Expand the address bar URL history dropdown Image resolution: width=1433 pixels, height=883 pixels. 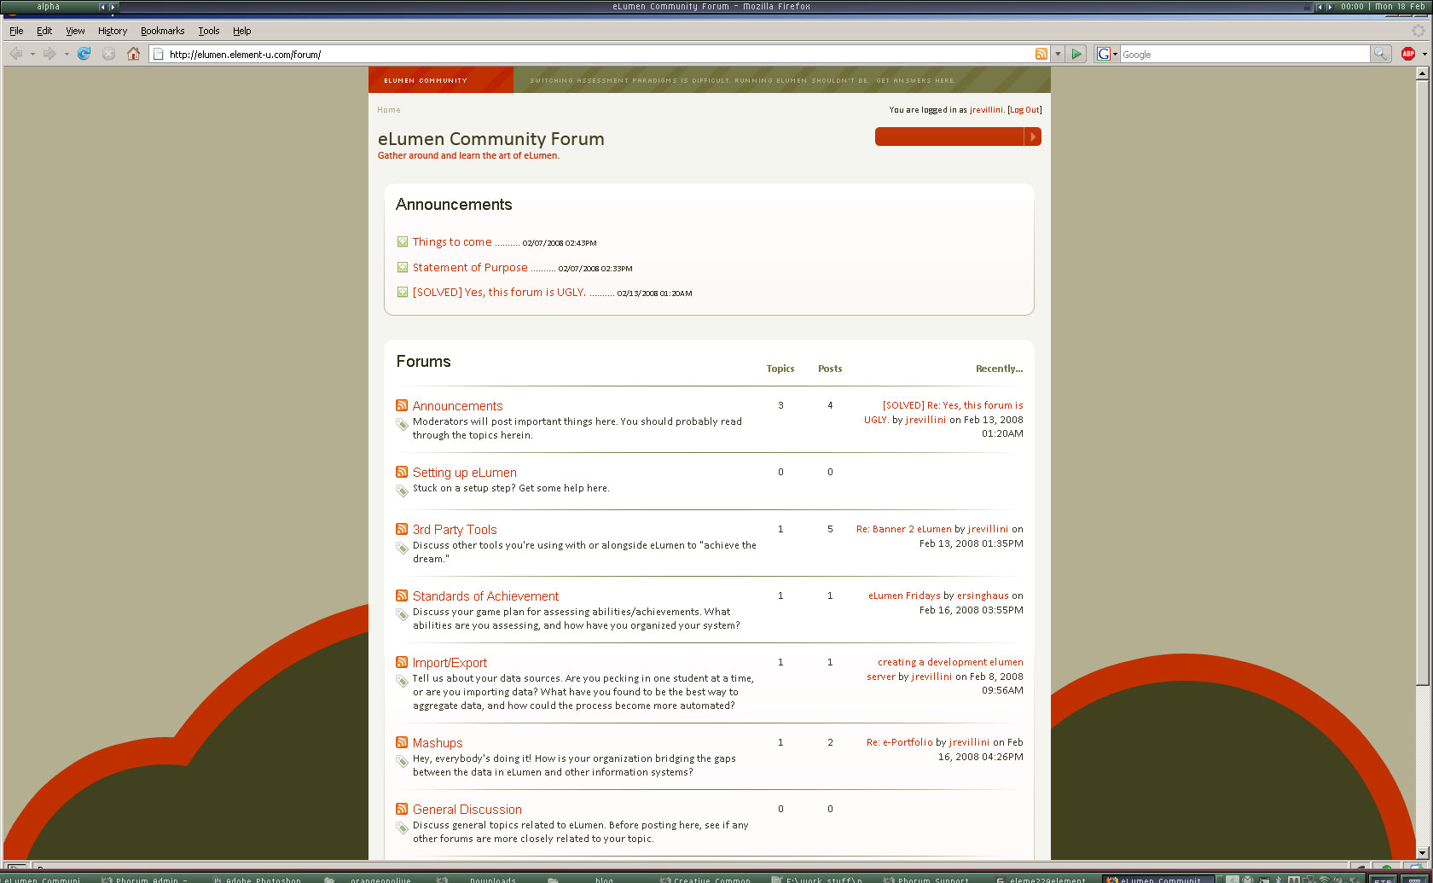(x=1058, y=54)
